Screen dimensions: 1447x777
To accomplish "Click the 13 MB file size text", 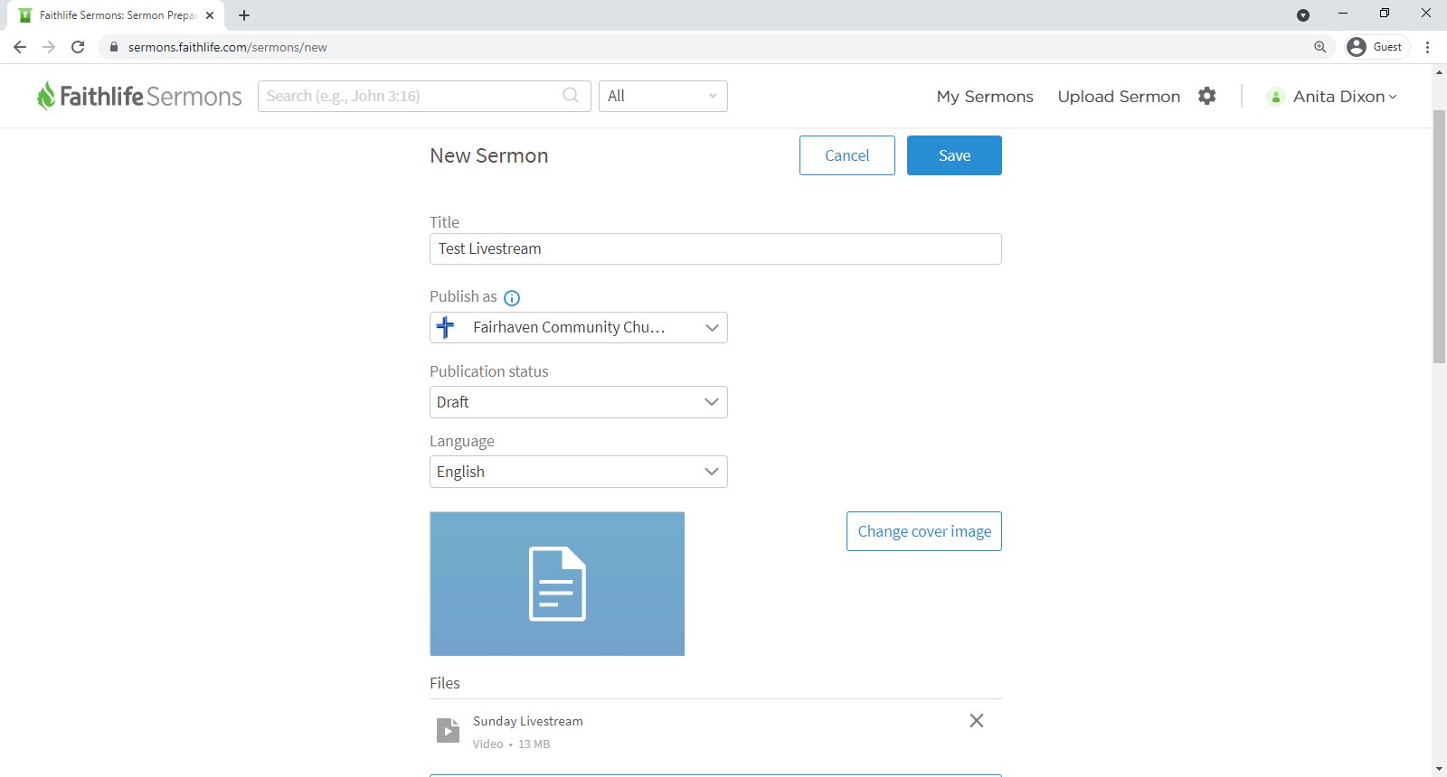I will click(534, 744).
